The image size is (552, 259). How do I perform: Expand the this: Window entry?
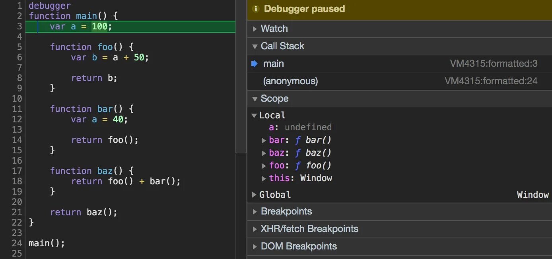point(264,178)
